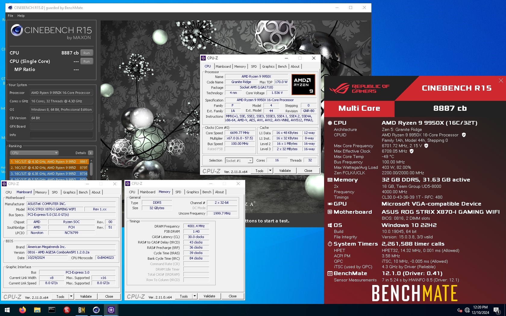Open About tab in Memory CPU-Z window
Viewport: 506px width, 316px height.
[220, 192]
